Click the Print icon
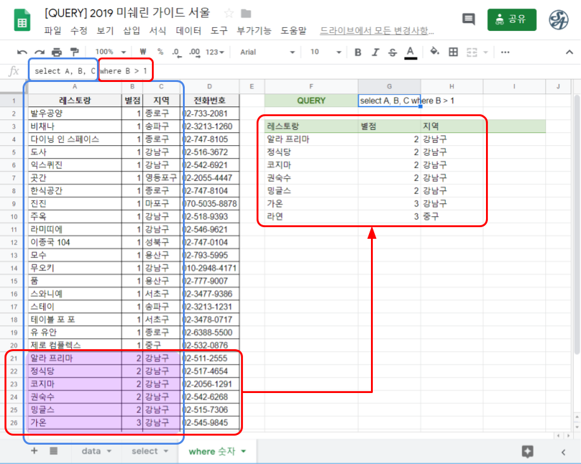The width and height of the screenshot is (581, 464). click(x=56, y=52)
